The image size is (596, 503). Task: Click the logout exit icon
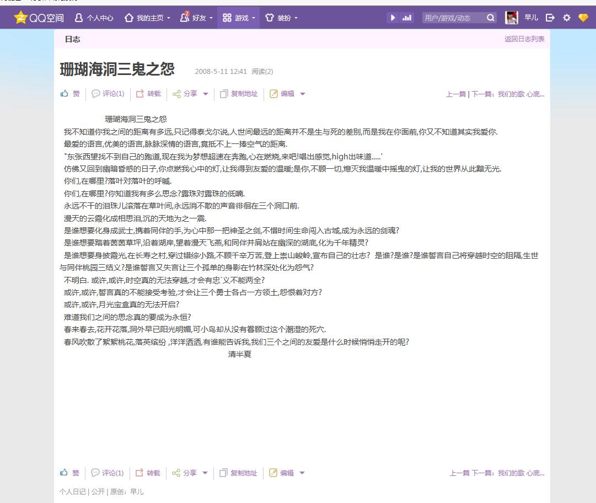tap(550, 18)
